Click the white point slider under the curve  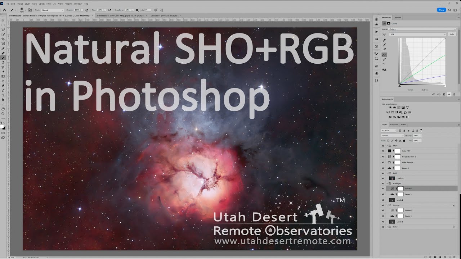(445, 86)
